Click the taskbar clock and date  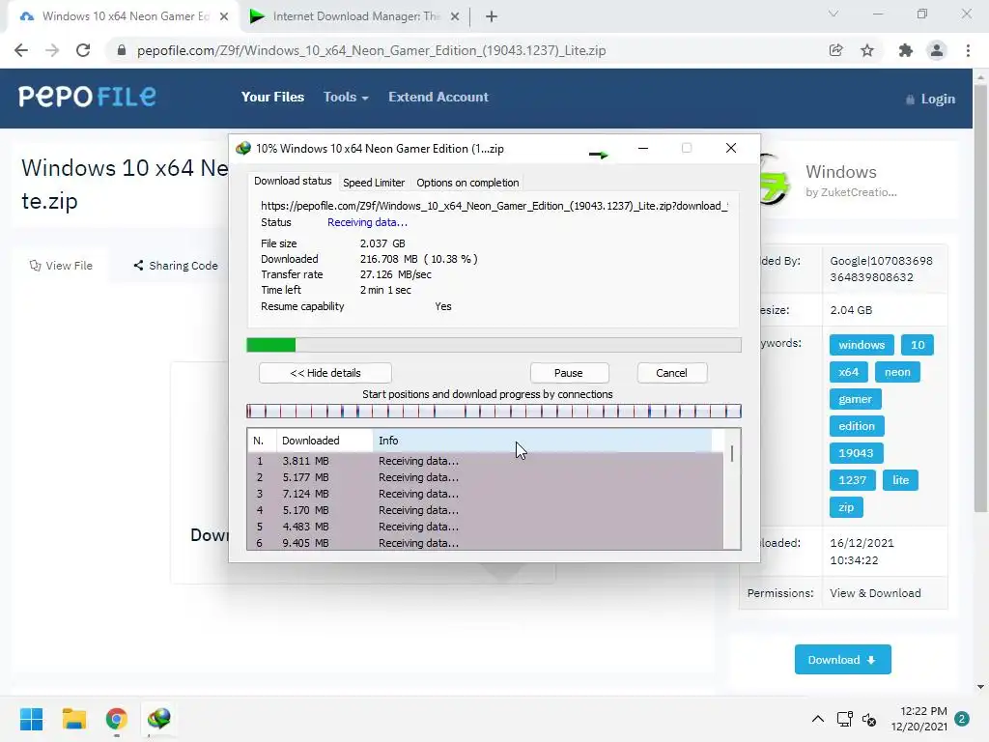click(919, 719)
